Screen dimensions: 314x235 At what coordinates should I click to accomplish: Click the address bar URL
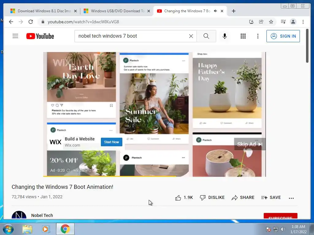(x=83, y=22)
